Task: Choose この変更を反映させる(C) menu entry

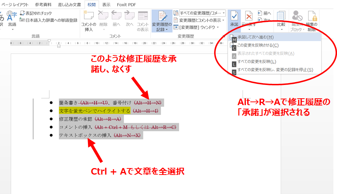Action: coord(275,45)
